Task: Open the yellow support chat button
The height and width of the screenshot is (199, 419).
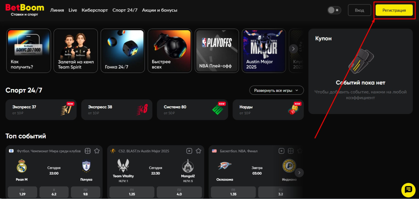Action: [x=408, y=190]
